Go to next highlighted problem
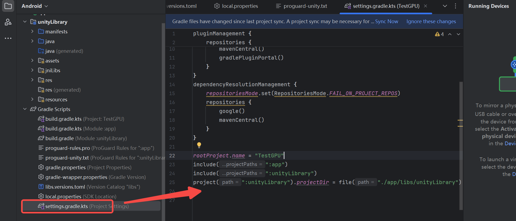Viewport: 516px width, 221px height. click(x=458, y=34)
